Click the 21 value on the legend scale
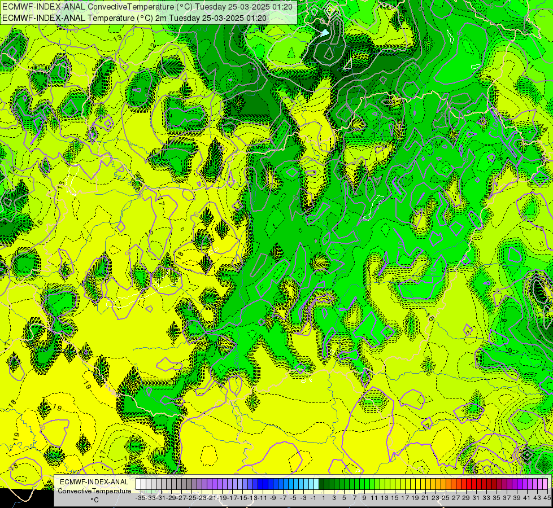 point(425,498)
